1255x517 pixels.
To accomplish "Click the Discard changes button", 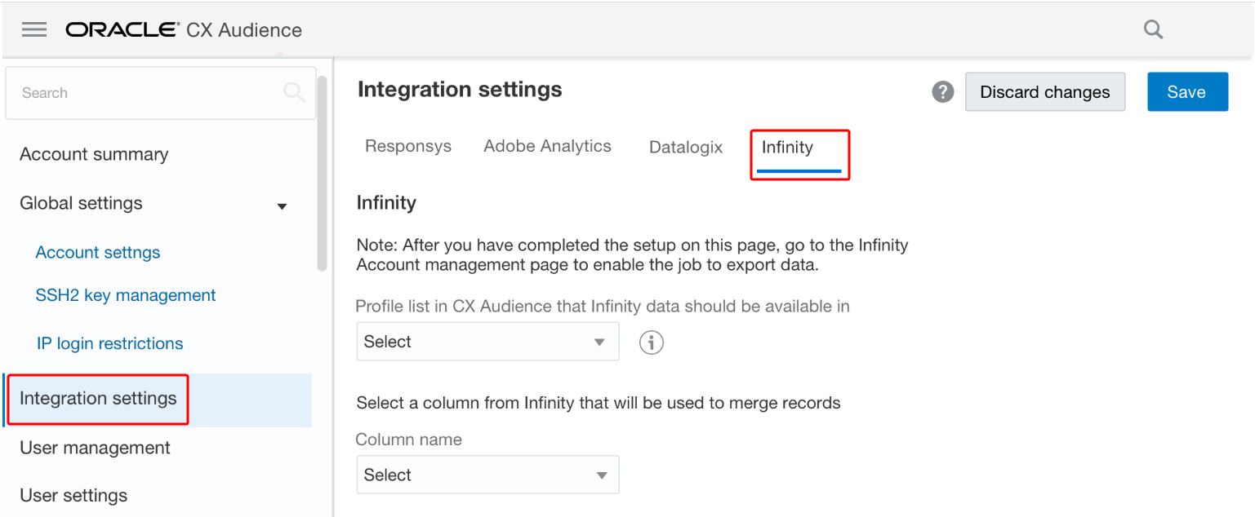I will click(x=1044, y=92).
